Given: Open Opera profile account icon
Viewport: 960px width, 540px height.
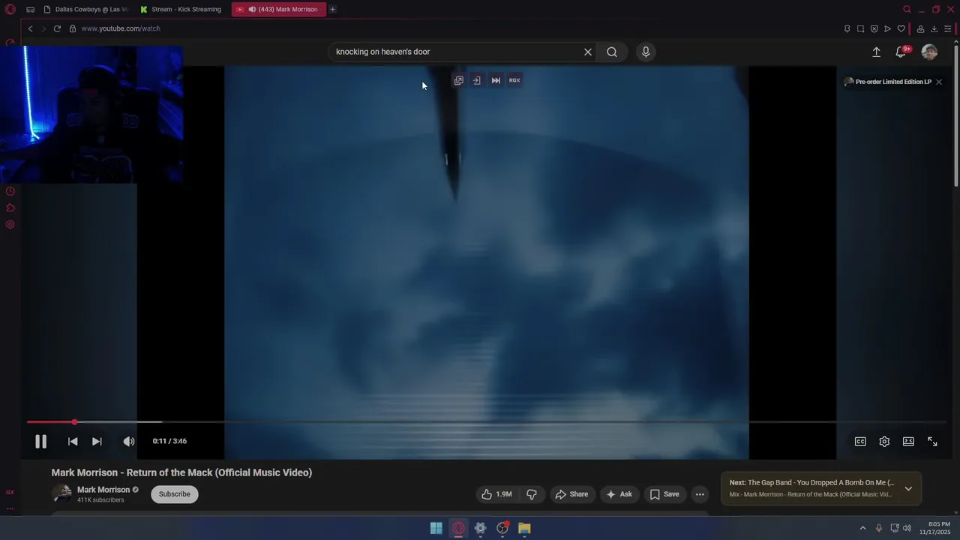Looking at the screenshot, I should (920, 28).
